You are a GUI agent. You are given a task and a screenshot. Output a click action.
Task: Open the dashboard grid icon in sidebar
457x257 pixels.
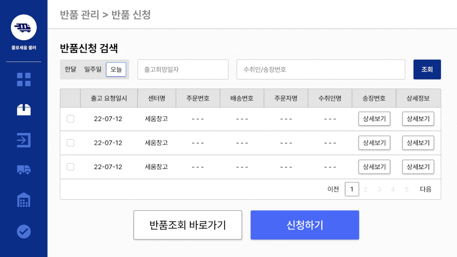coord(24,80)
